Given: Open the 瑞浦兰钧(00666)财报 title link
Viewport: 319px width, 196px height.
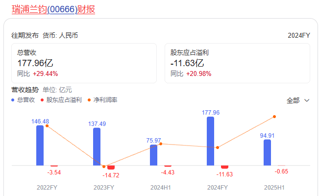Looking at the screenshot, I should click(53, 9).
